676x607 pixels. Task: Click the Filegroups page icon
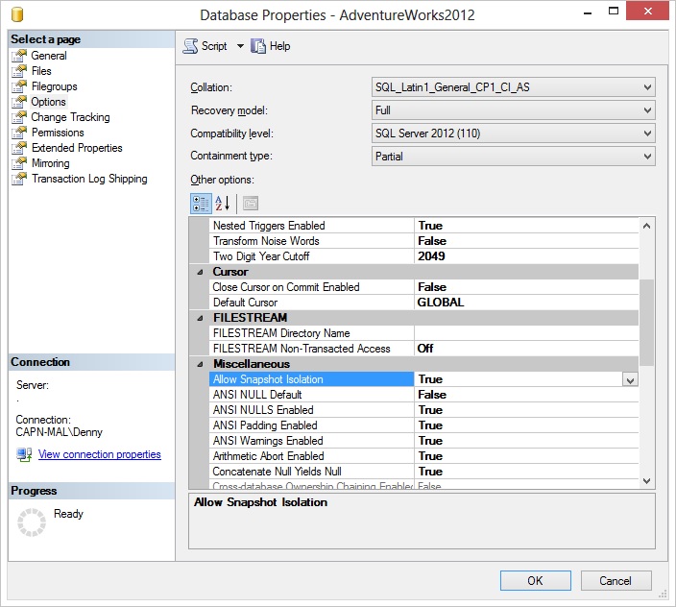[x=19, y=86]
